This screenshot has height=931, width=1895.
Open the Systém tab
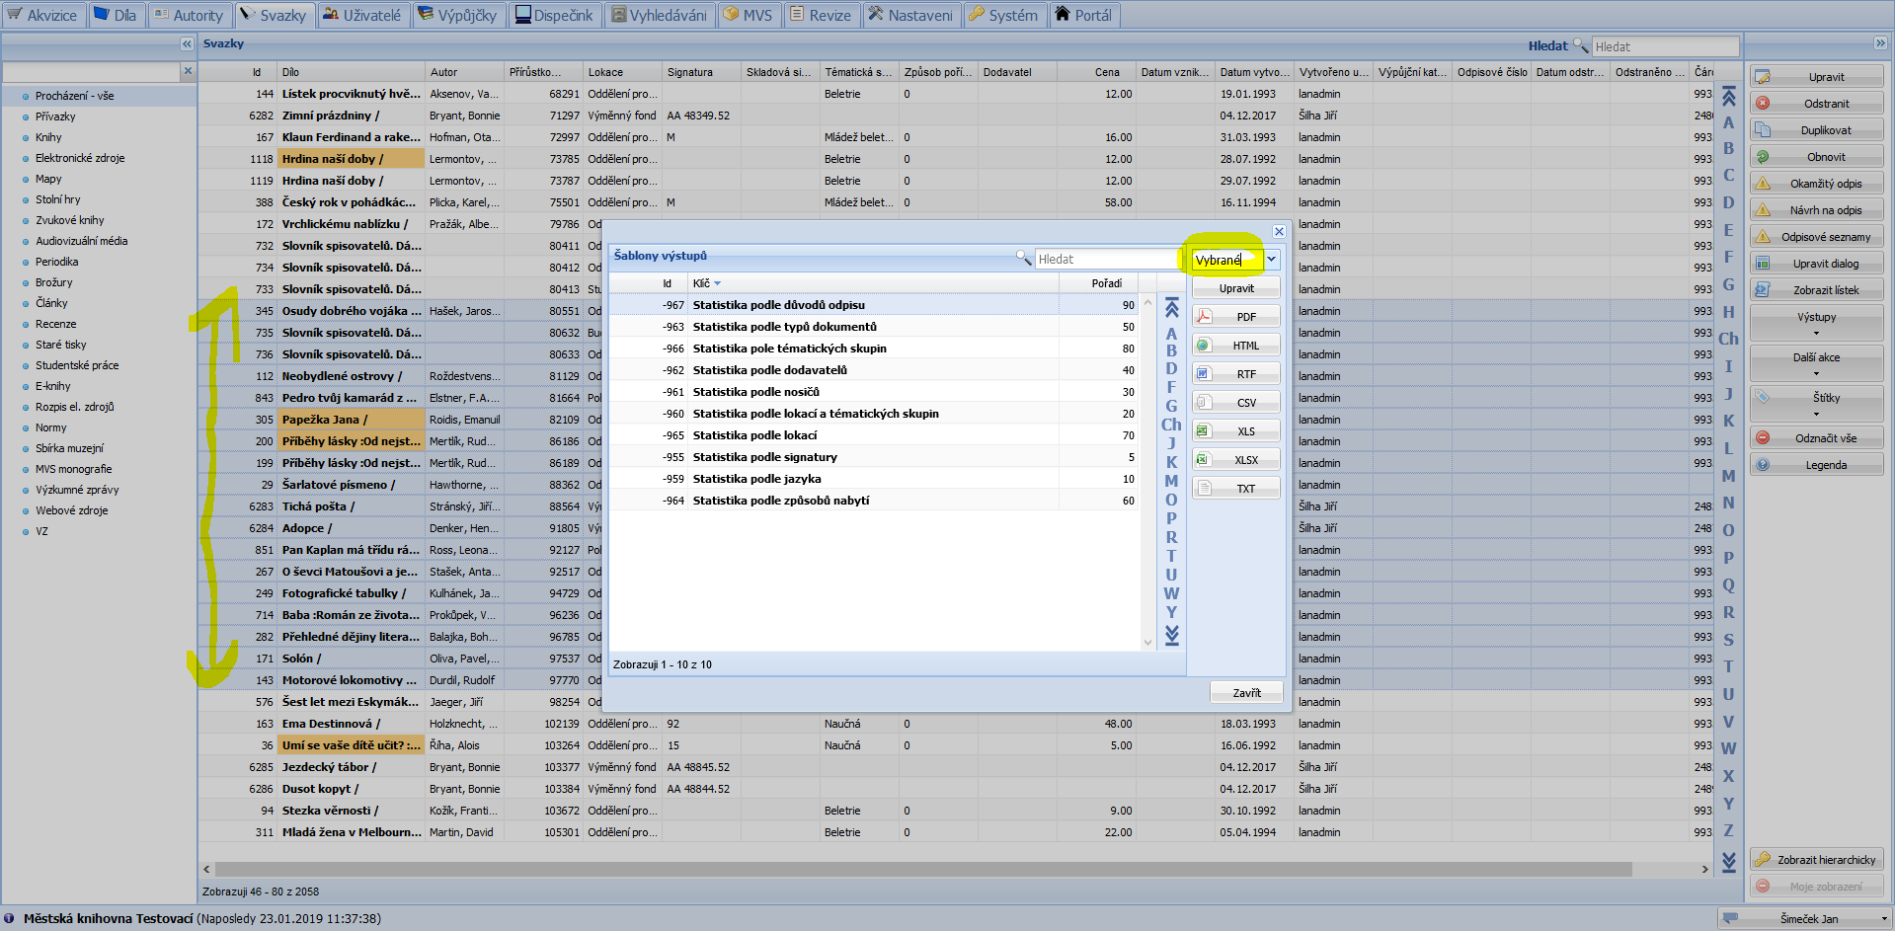pos(1003,15)
